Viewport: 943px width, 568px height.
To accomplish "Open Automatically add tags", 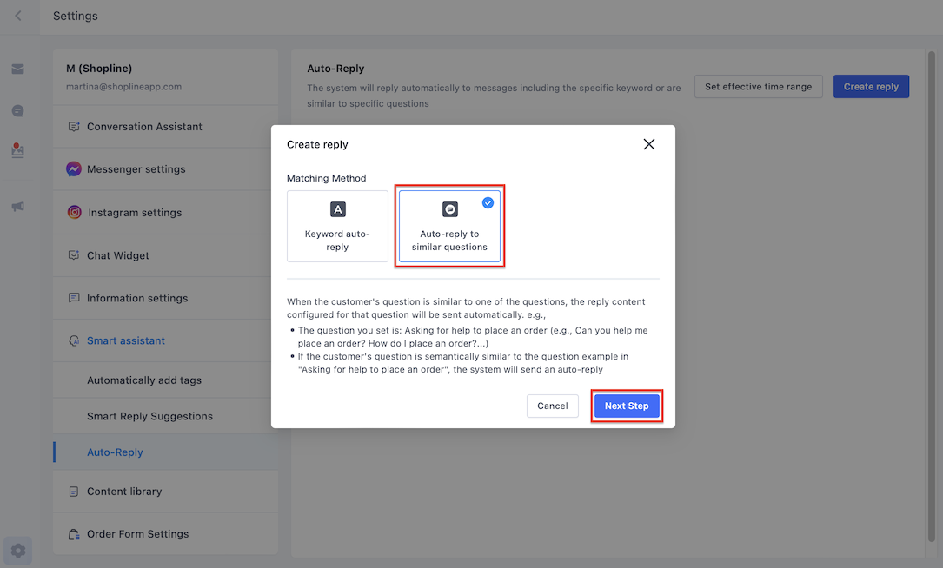I will pyautogui.click(x=165, y=380).
